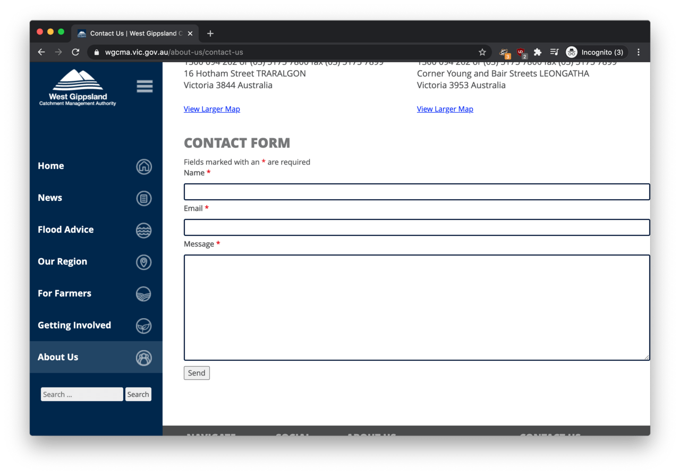Focus the Name input field
The height and width of the screenshot is (475, 680).
417,192
